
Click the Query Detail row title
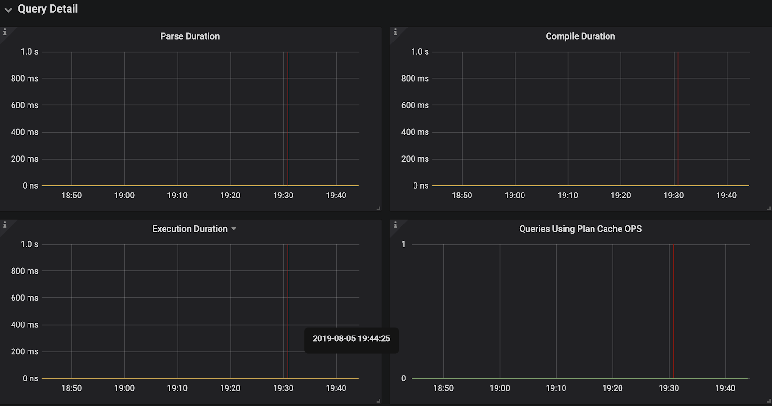pyautogui.click(x=47, y=9)
